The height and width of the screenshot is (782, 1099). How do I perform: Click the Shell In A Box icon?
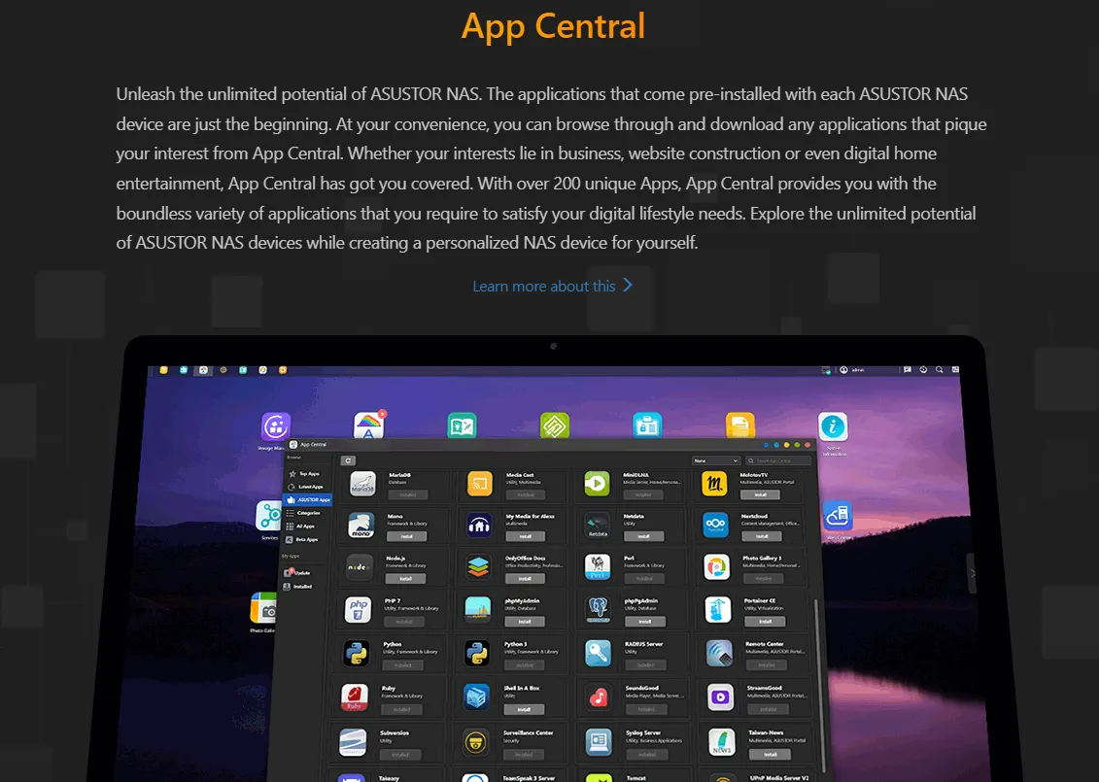click(x=476, y=697)
